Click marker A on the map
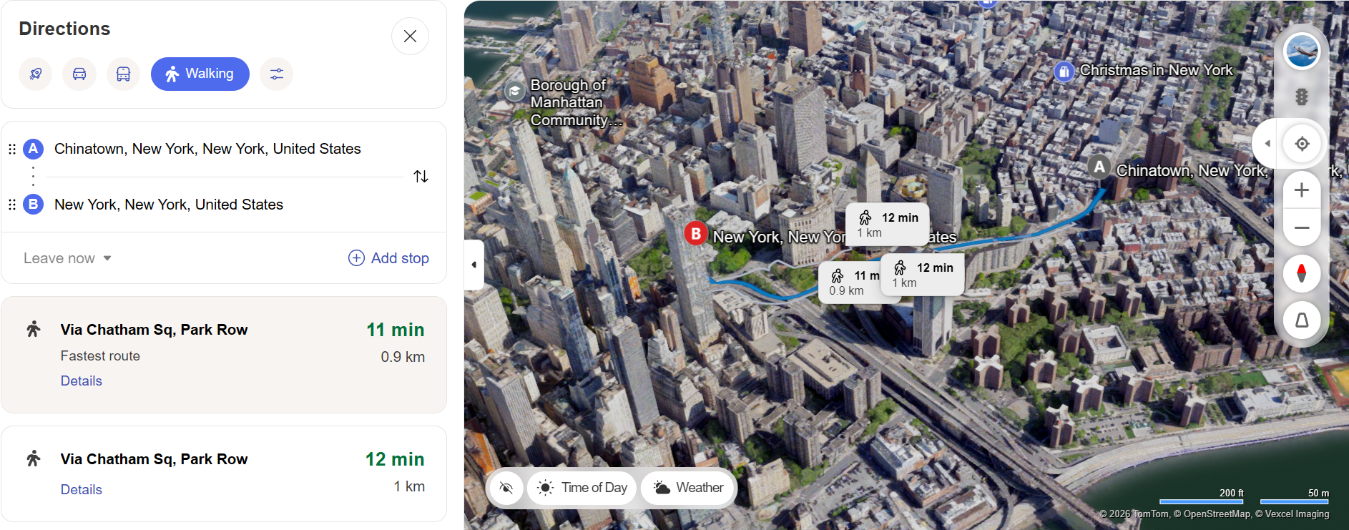 tap(1099, 167)
